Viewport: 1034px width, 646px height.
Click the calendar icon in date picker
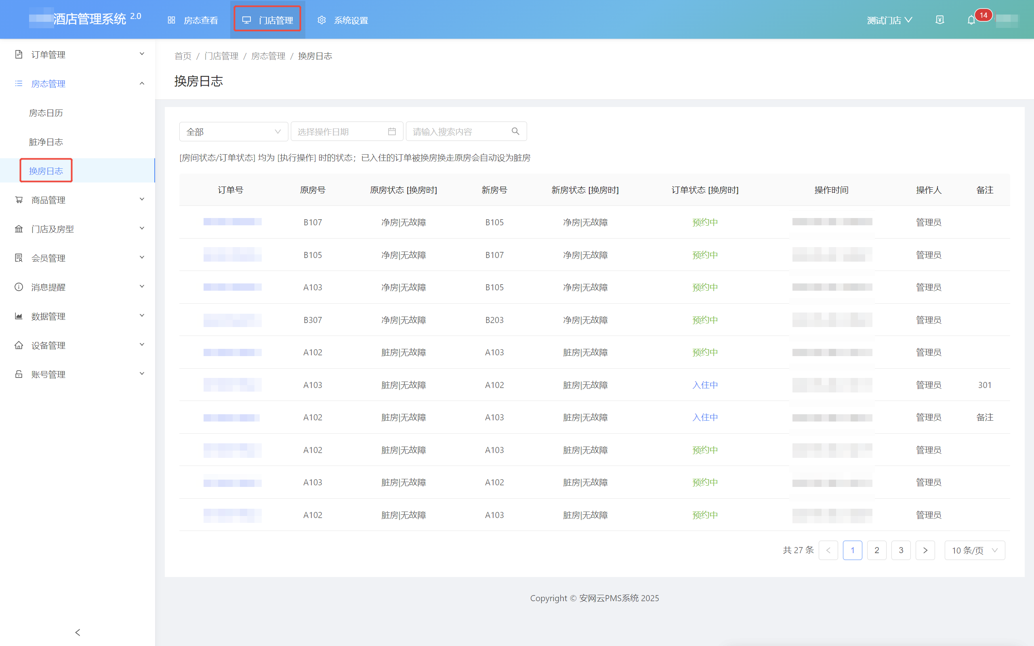click(x=392, y=132)
